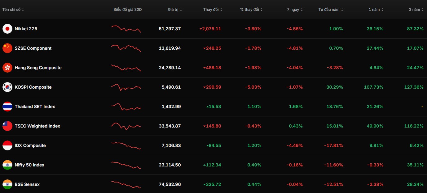Click the Japan flag icon for Nikkei 225

click(x=7, y=29)
